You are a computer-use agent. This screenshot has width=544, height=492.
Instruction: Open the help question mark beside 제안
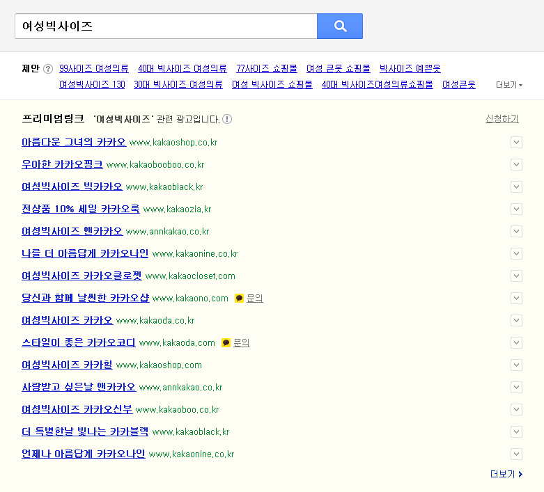click(48, 69)
